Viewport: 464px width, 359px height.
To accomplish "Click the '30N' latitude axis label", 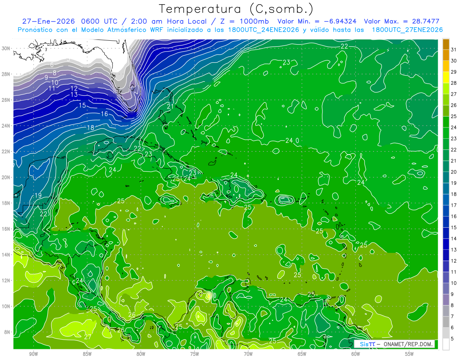I will pyautogui.click(x=6, y=48).
